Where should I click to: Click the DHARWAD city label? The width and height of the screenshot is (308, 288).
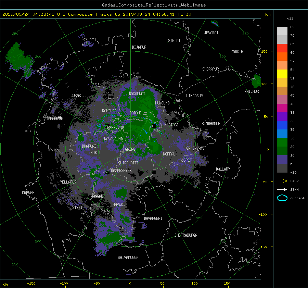coord(89,146)
